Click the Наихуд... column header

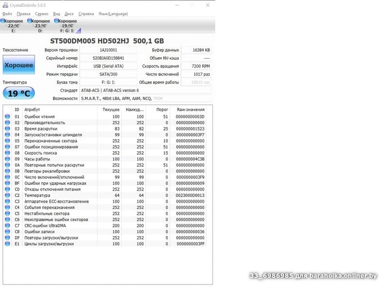pos(135,110)
